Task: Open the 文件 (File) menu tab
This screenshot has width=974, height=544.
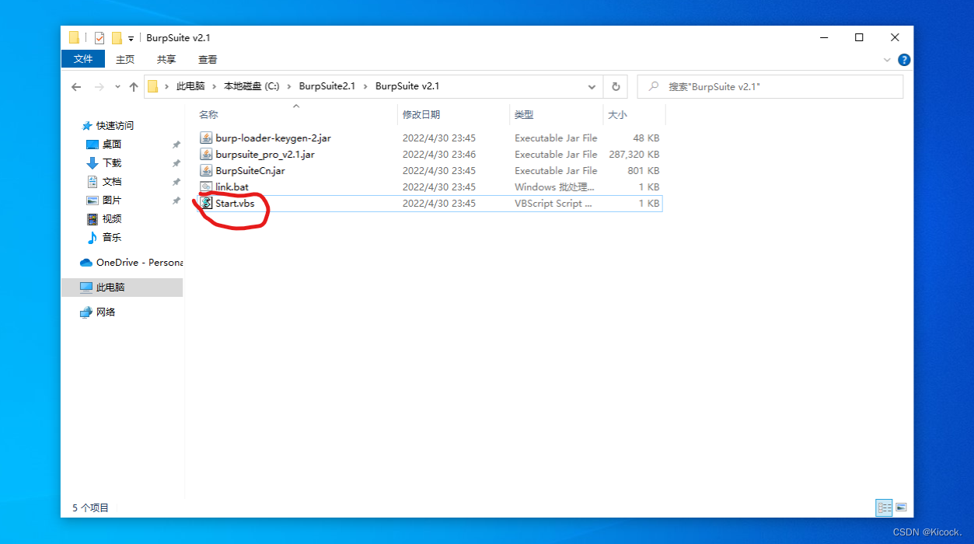Action: click(x=82, y=59)
